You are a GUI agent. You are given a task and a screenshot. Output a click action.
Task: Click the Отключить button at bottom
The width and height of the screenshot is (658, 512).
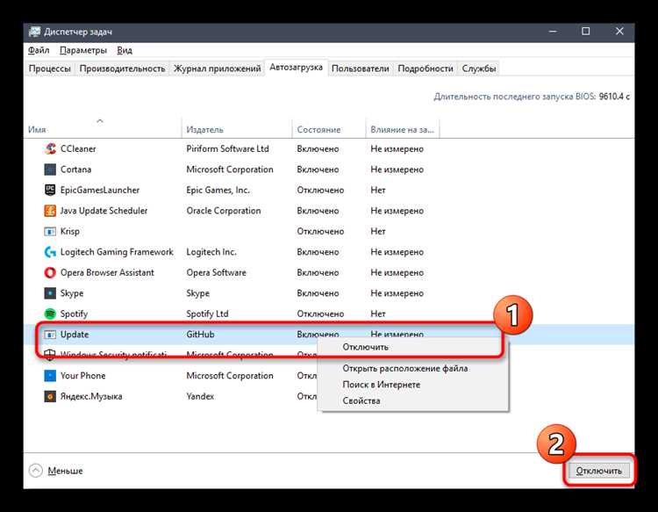pos(598,471)
